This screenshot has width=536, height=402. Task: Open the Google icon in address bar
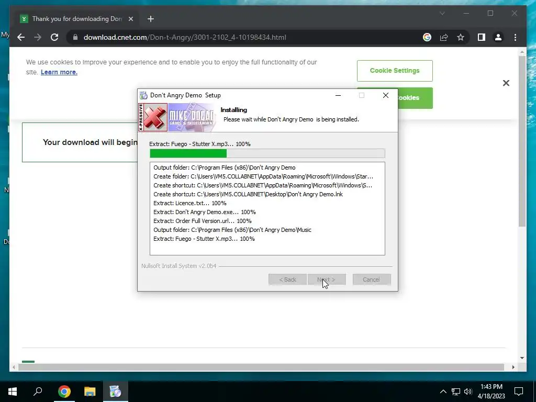coord(427,37)
